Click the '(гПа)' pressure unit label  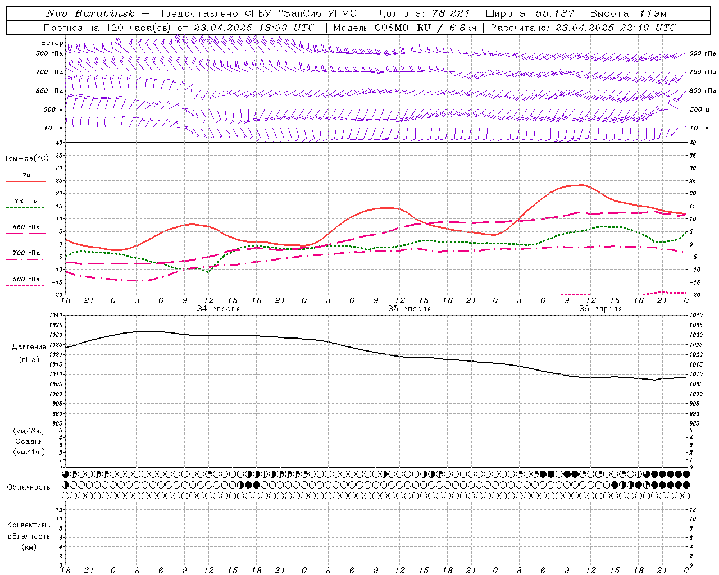coord(29,359)
